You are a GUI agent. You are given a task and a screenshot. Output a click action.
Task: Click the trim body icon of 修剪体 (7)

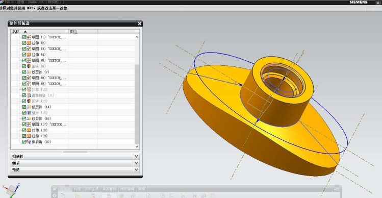[x=29, y=72]
